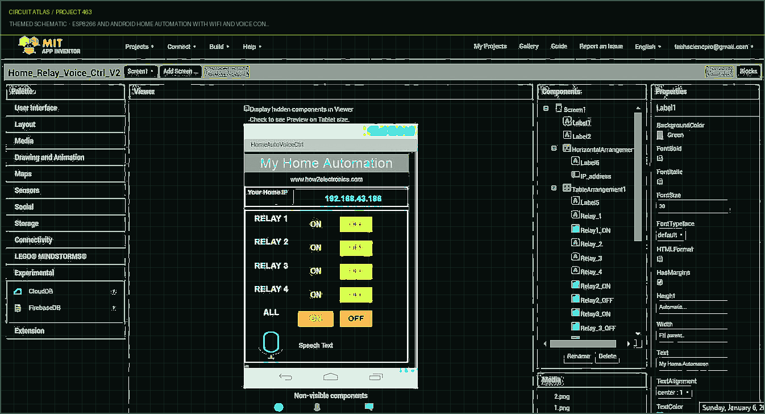
Task: Open the Screen1 screen selector dropdown
Action: [140, 72]
